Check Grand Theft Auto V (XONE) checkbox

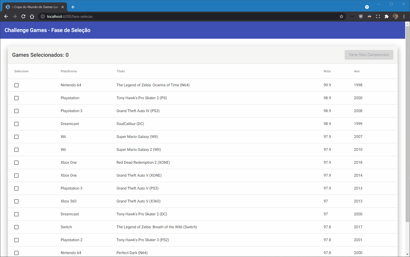[16, 176]
